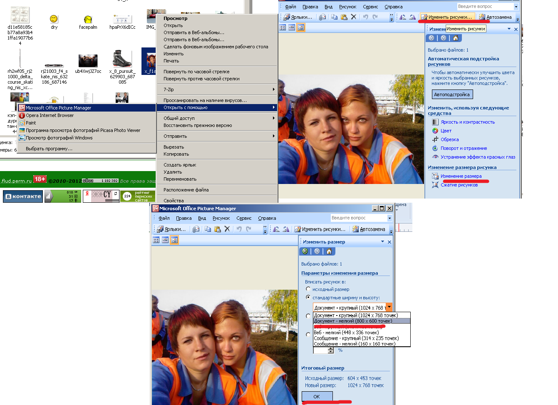558x405 pixels.
Task: Click OK under Итоговый размер
Action: (317, 396)
